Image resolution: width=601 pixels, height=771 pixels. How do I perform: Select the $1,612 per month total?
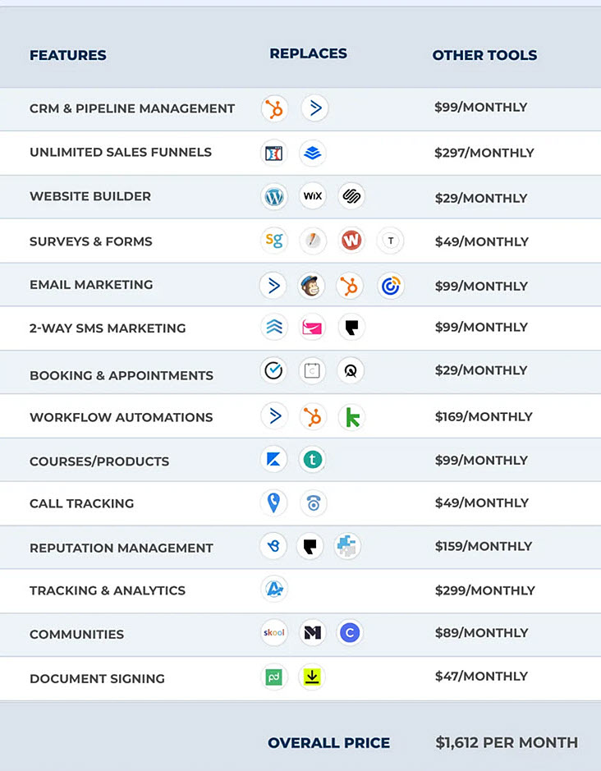[507, 742]
